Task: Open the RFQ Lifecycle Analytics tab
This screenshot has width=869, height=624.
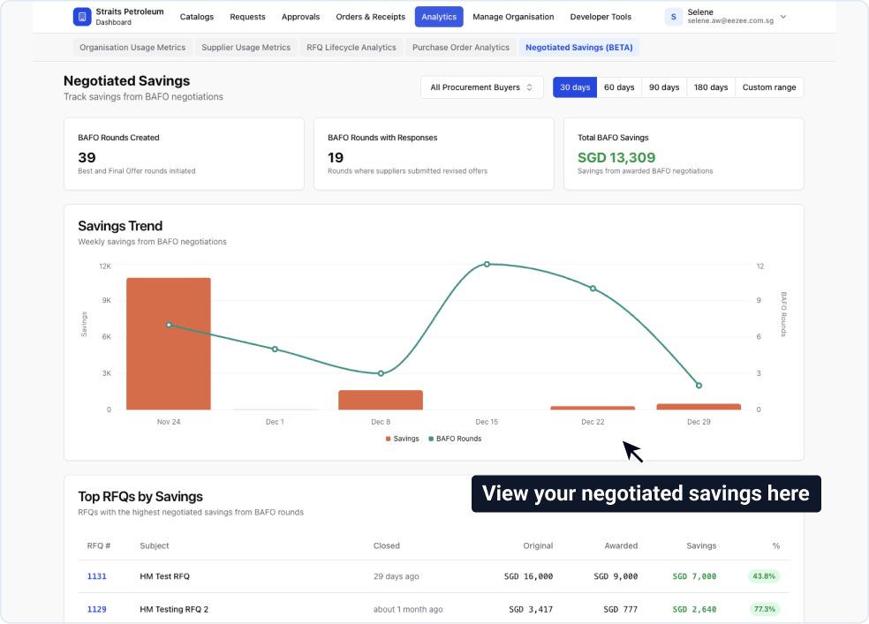Action: (x=351, y=47)
